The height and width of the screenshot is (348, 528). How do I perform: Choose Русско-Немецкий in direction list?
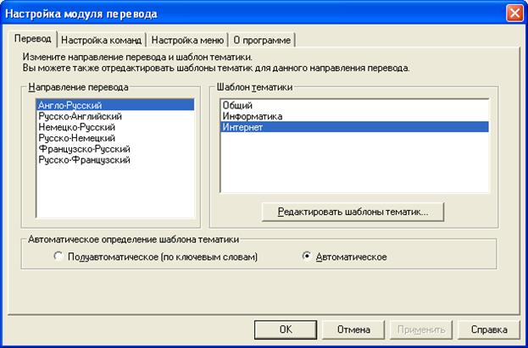point(77,138)
